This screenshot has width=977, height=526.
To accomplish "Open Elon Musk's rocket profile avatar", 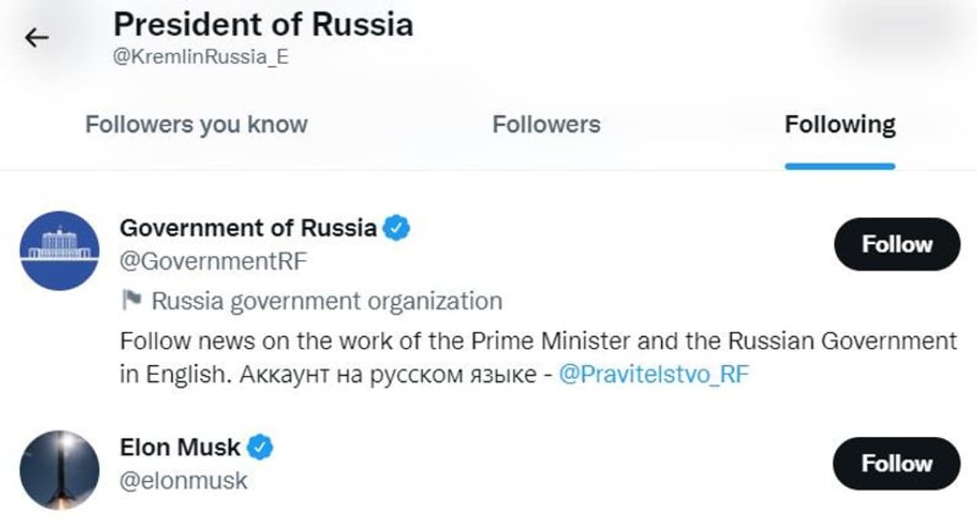I will 59,470.
